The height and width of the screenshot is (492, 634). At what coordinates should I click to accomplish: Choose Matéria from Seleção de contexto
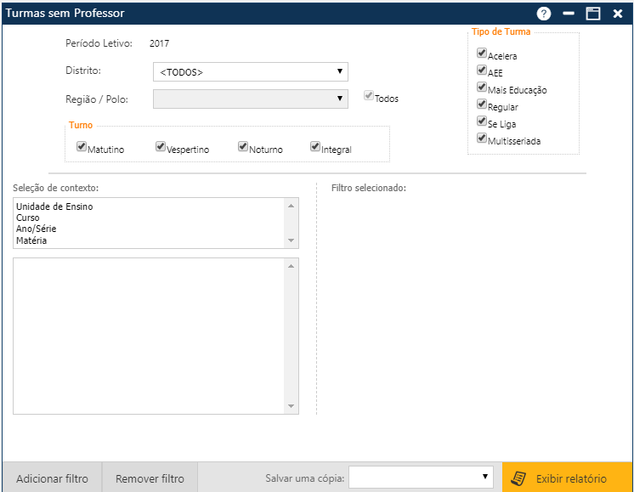(31, 240)
